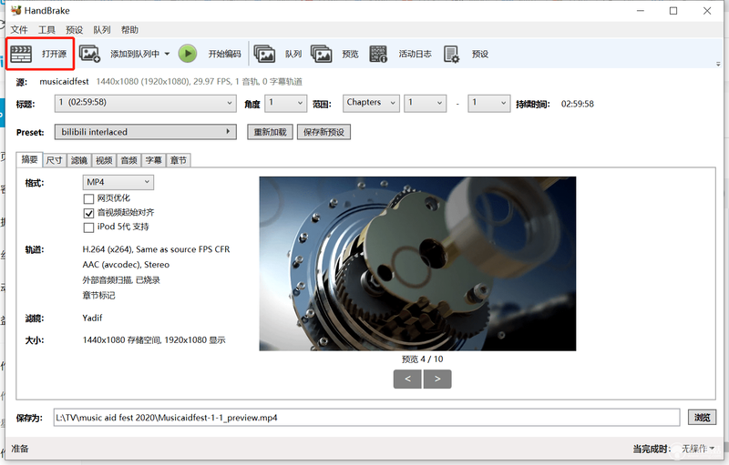Click the 保存新预设 button

pos(324,132)
